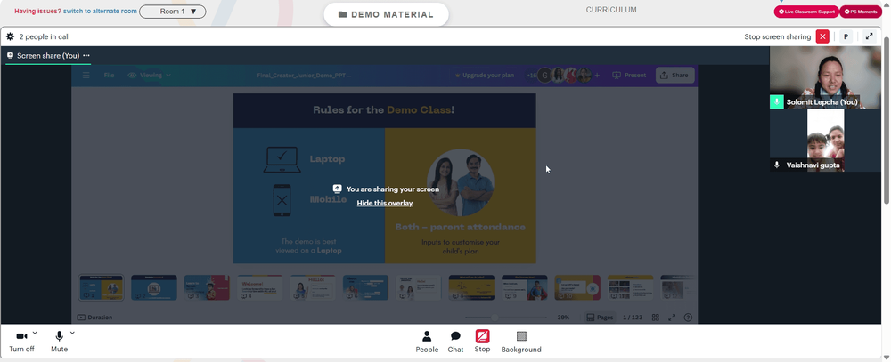Stop sharing via bottom Stop button
The height and width of the screenshot is (362, 891).
click(482, 342)
